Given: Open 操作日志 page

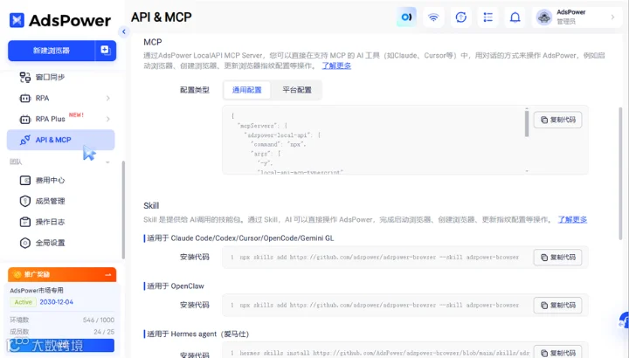Looking at the screenshot, I should tap(50, 222).
